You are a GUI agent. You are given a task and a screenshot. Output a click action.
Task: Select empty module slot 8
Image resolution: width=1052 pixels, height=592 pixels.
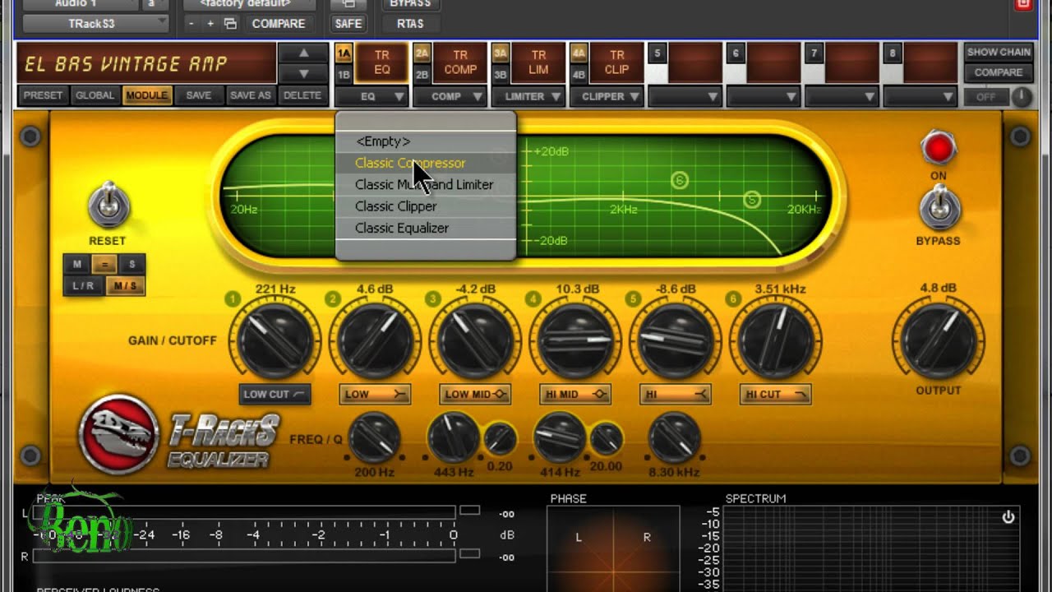click(x=930, y=63)
